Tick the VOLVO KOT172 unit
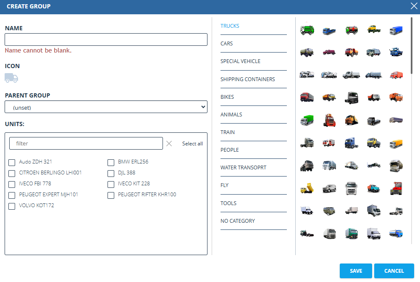Viewport: 420px width, 282px height. coord(11,206)
